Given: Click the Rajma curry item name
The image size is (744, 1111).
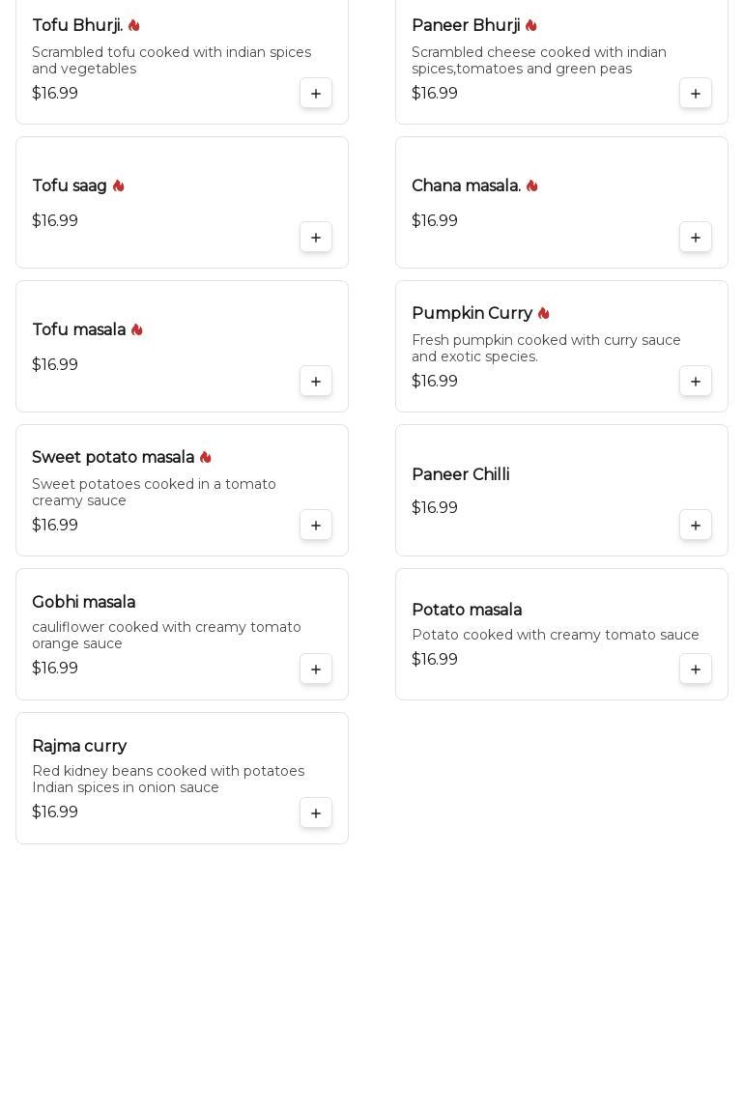Looking at the screenshot, I should pyautogui.click(x=79, y=747).
